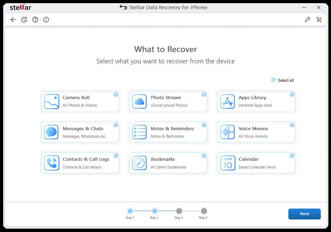Uncheck the Contacts & Call Logs checkbox
Viewport: 331px width, 232px height.
point(116,156)
